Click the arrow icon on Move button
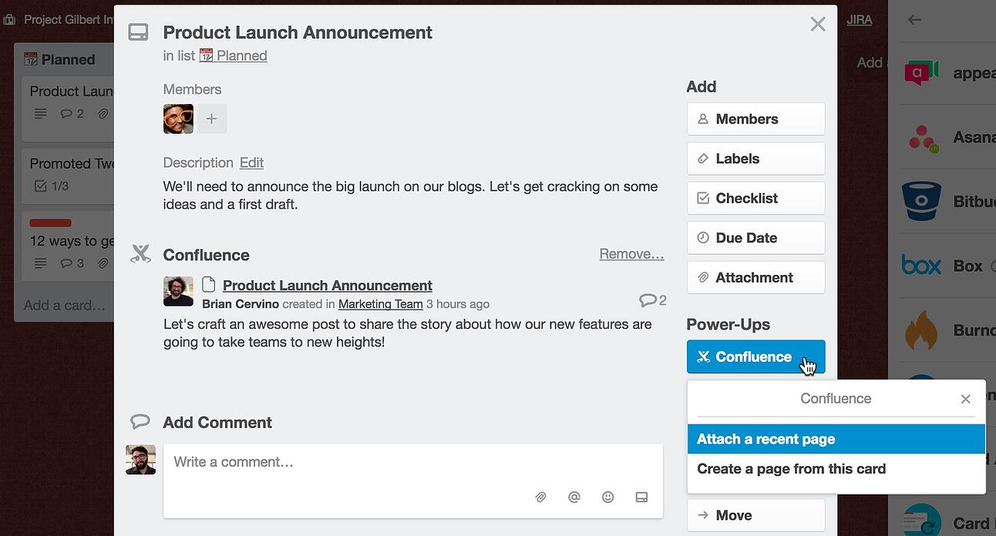The width and height of the screenshot is (996, 536). 702,515
